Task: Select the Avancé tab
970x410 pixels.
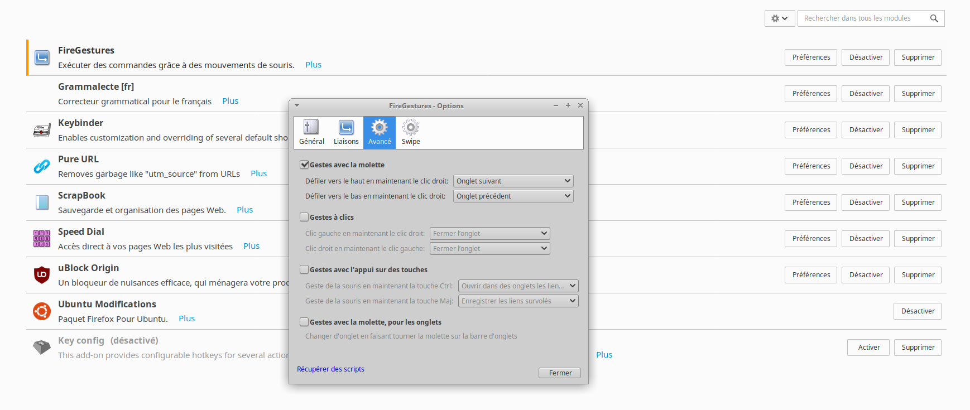Action: 380,133
